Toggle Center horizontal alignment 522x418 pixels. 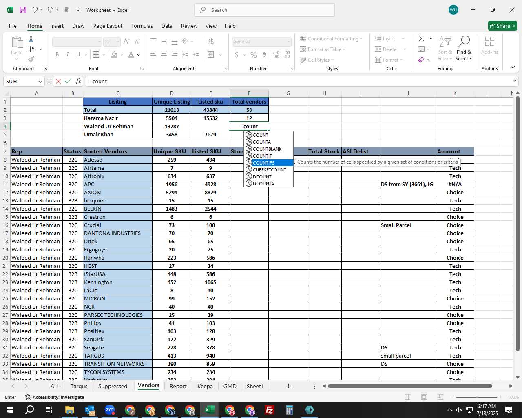164,54
